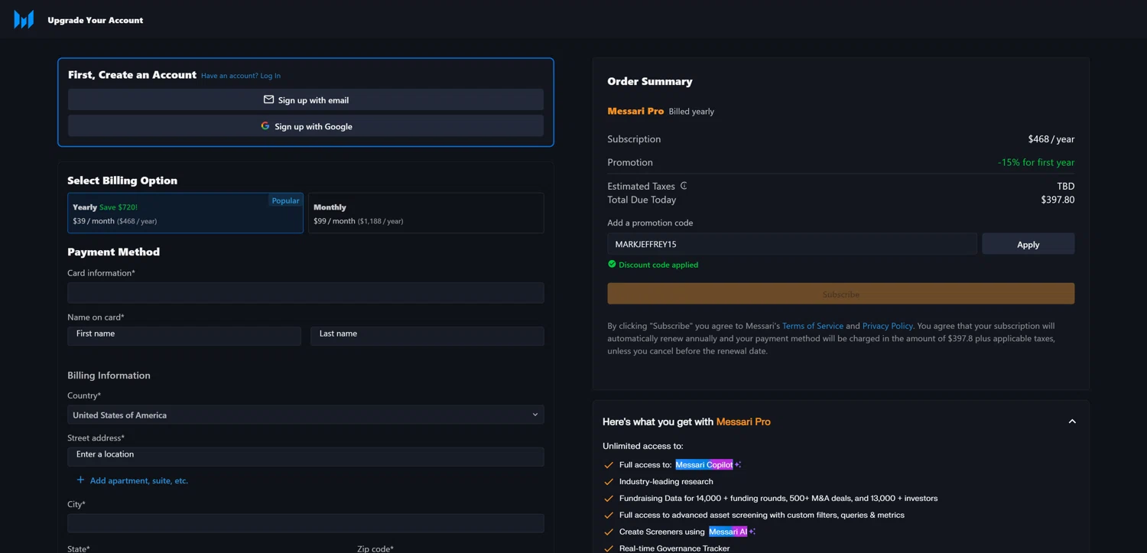Viewport: 1147px width, 553px height.
Task: Click the checkmark beside advanced asset screening
Action: [x=609, y=516]
